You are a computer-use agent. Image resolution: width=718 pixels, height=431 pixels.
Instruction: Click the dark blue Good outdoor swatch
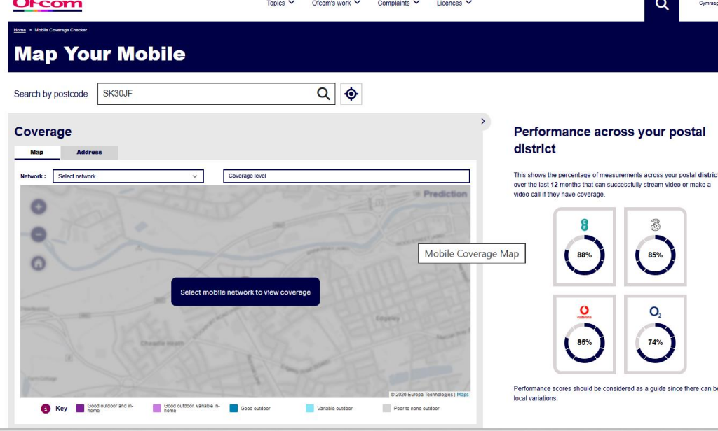coord(233,408)
